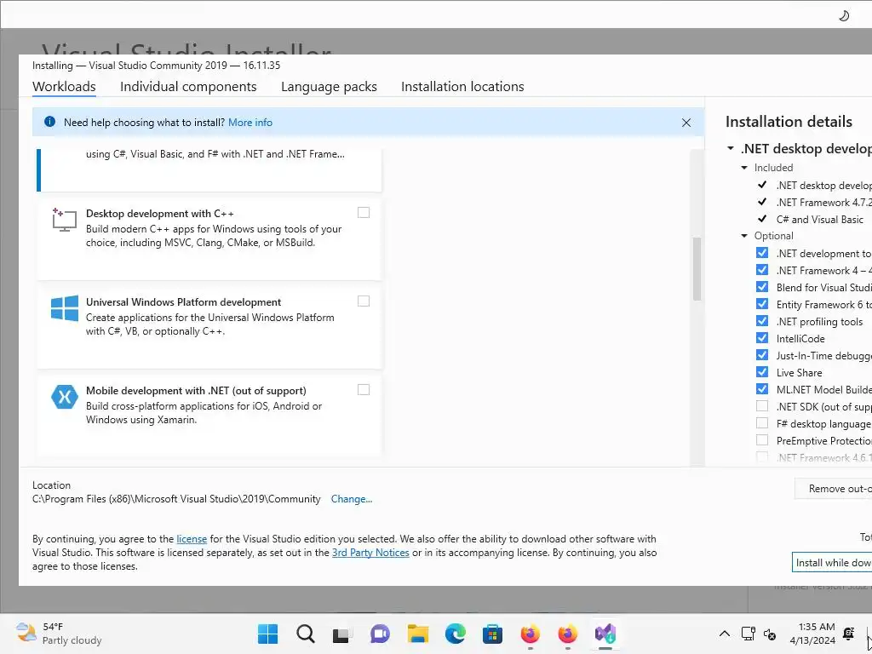The height and width of the screenshot is (654, 872).
Task: Switch to the Workloads tab
Action: click(x=64, y=87)
